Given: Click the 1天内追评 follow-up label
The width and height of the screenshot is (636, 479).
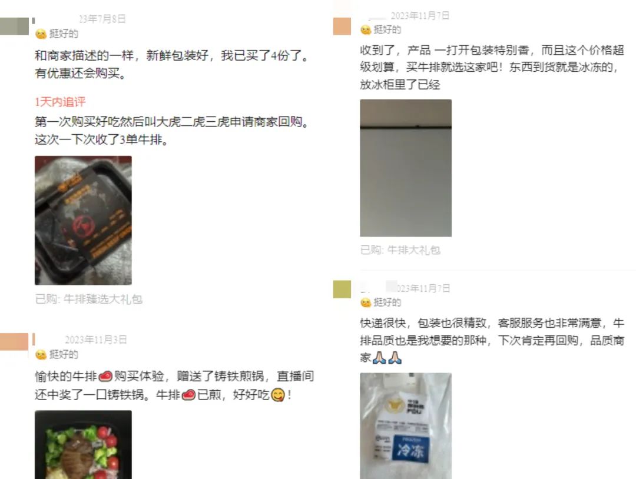Looking at the screenshot, I should (60, 102).
